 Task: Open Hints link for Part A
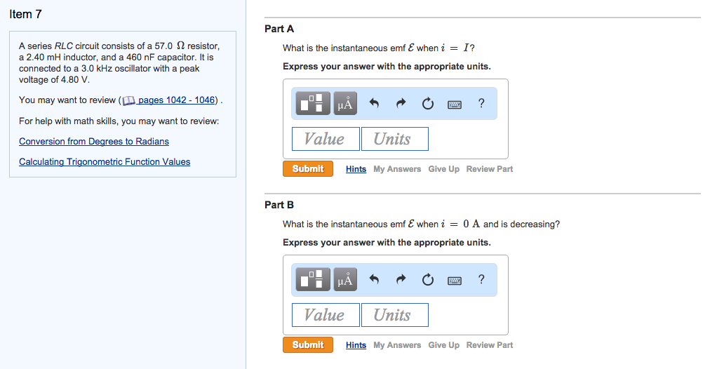click(356, 169)
